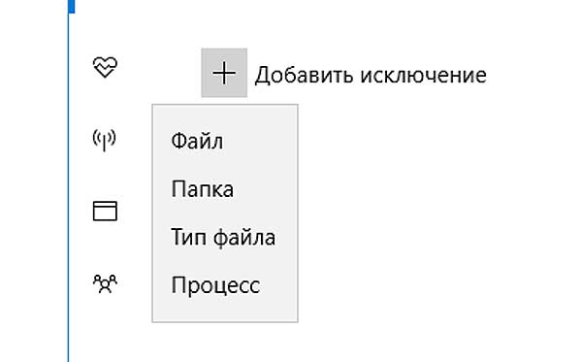Select the wireless signal tower sidebar icon

click(x=105, y=140)
